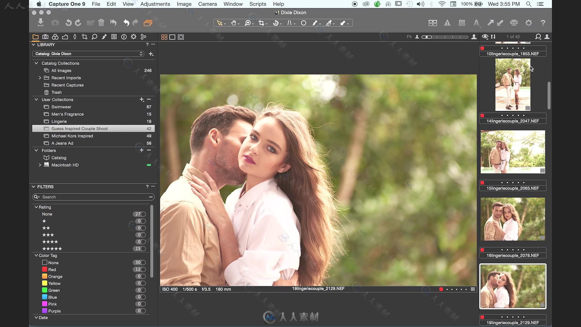Adjust the viewer zoom slider
Viewport: 581px width, 327px height.
(445, 37)
